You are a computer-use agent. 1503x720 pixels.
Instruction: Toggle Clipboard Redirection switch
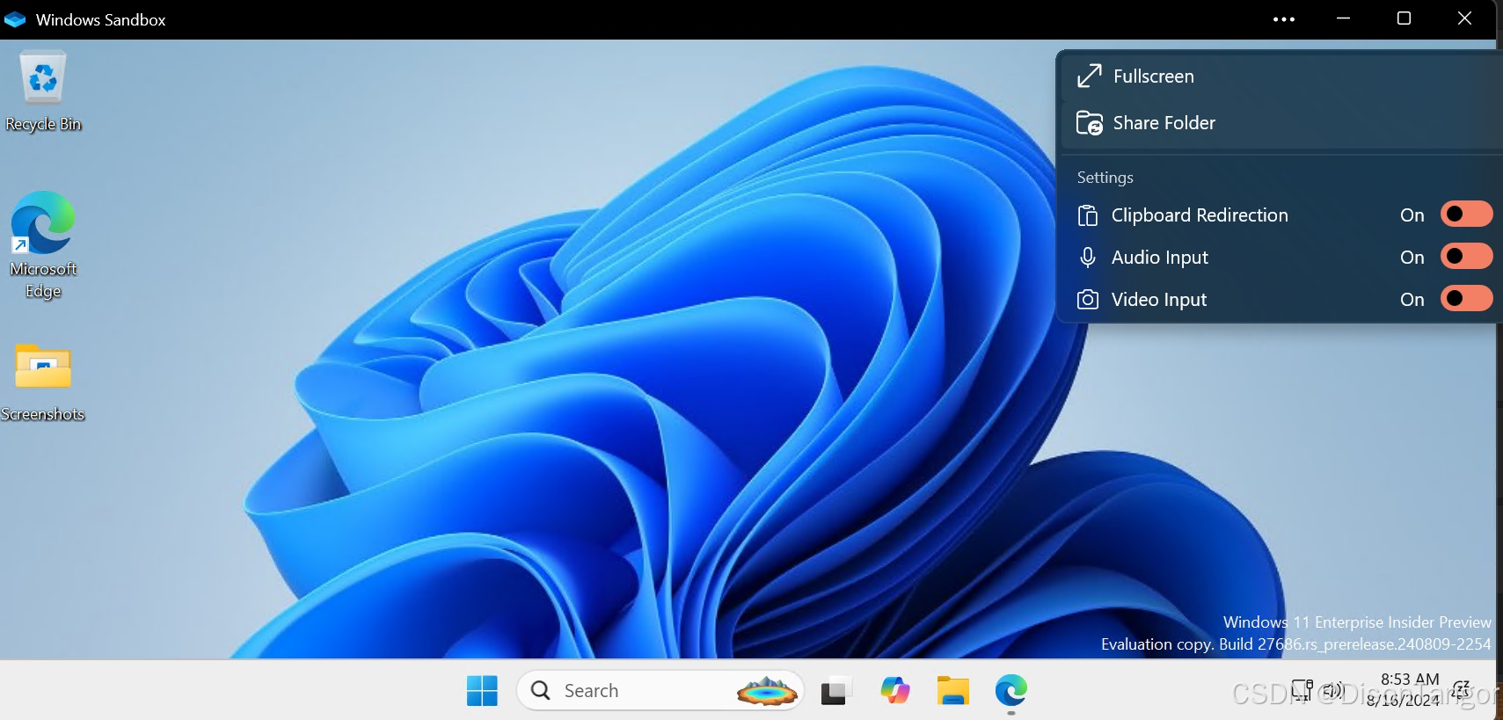[1466, 215]
